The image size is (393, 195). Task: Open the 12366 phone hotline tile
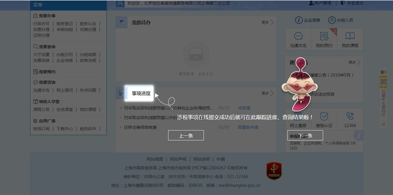coord(350,120)
